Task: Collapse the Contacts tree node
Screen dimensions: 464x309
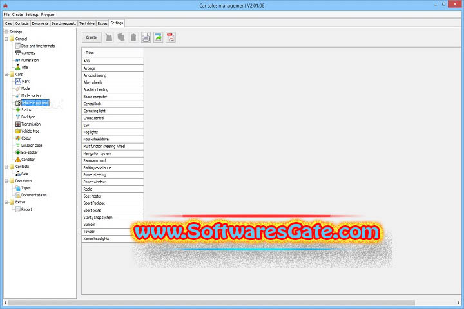Action: (6, 167)
